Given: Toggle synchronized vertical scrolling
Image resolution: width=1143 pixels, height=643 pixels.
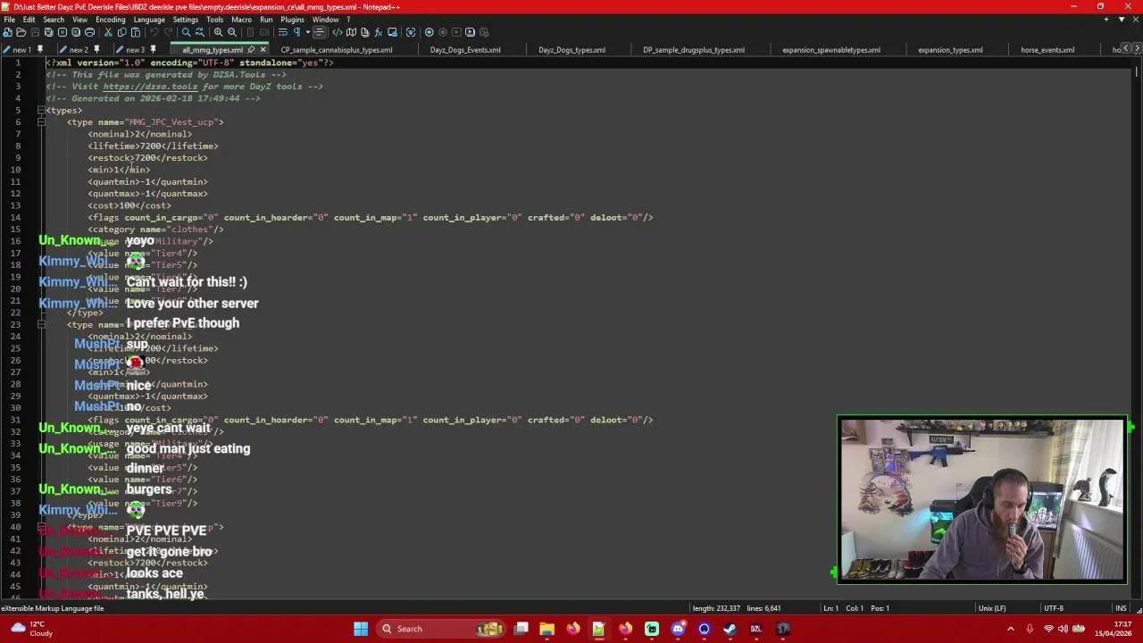Looking at the screenshot, I should [250, 32].
